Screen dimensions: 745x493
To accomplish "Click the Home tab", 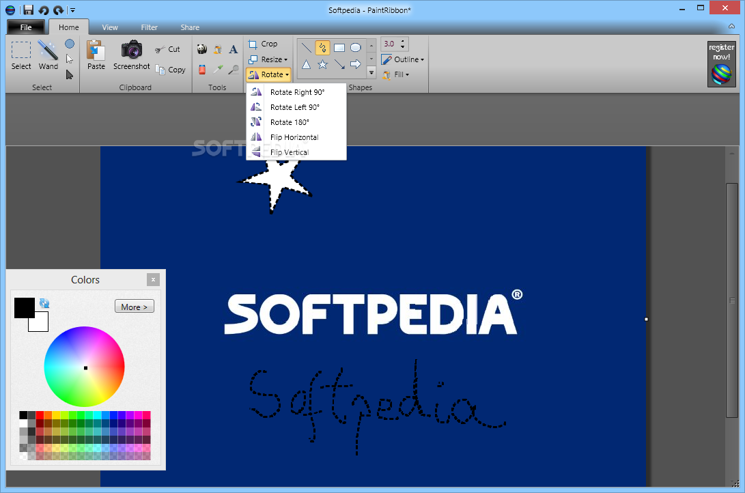I will pyautogui.click(x=69, y=27).
